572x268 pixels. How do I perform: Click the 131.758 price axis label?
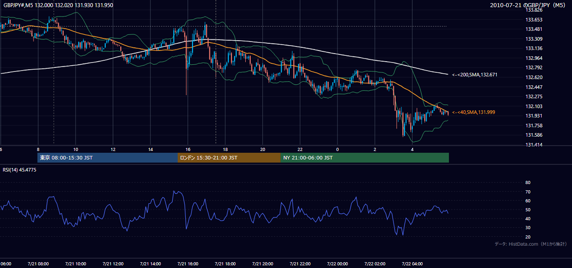[x=534, y=126]
